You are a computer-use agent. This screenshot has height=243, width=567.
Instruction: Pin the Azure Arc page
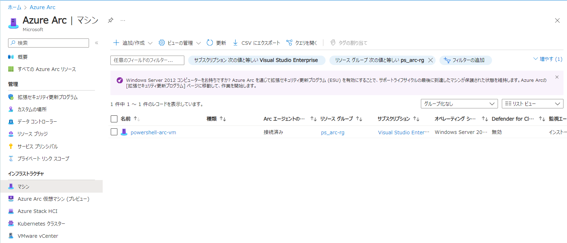pyautogui.click(x=110, y=20)
